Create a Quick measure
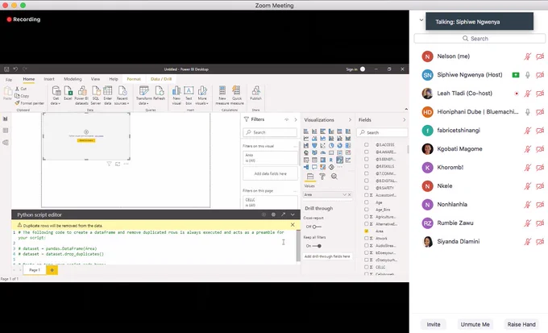 click(x=237, y=95)
